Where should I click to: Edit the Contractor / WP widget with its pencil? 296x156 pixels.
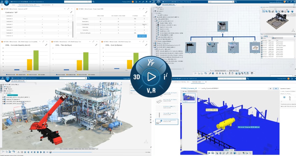(x=71, y=12)
